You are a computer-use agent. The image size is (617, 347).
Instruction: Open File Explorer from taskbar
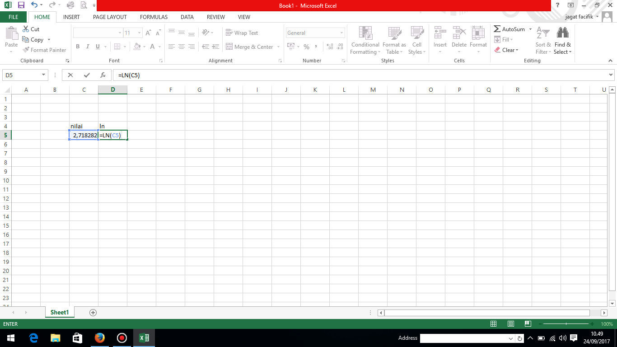55,338
